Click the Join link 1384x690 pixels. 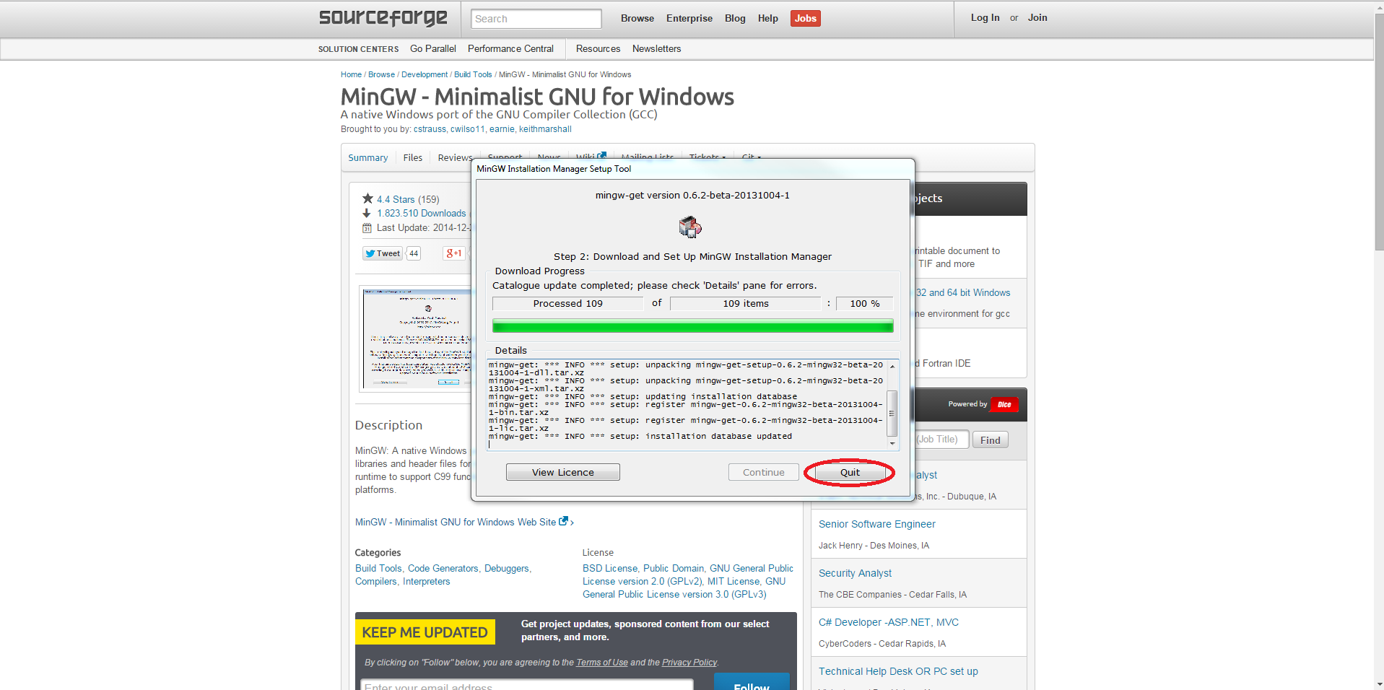coord(1037,17)
